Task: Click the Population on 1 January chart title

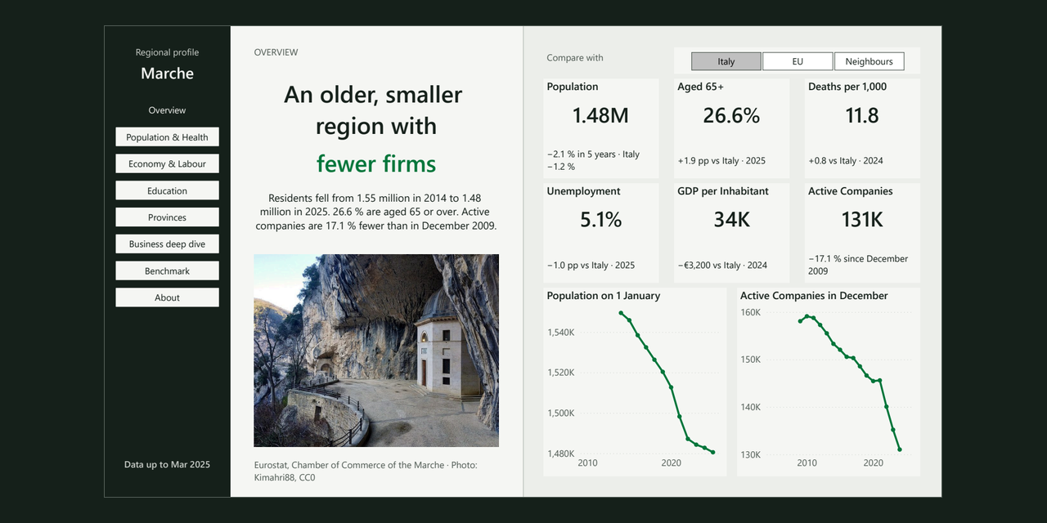Action: click(604, 296)
